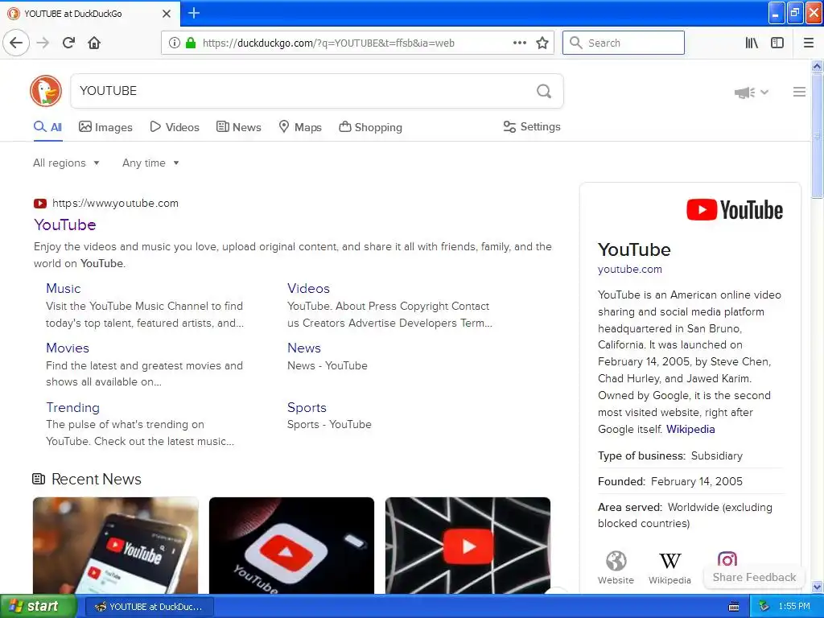This screenshot has width=824, height=618.
Task: Click in the Firefox Search box
Action: pyautogui.click(x=624, y=43)
